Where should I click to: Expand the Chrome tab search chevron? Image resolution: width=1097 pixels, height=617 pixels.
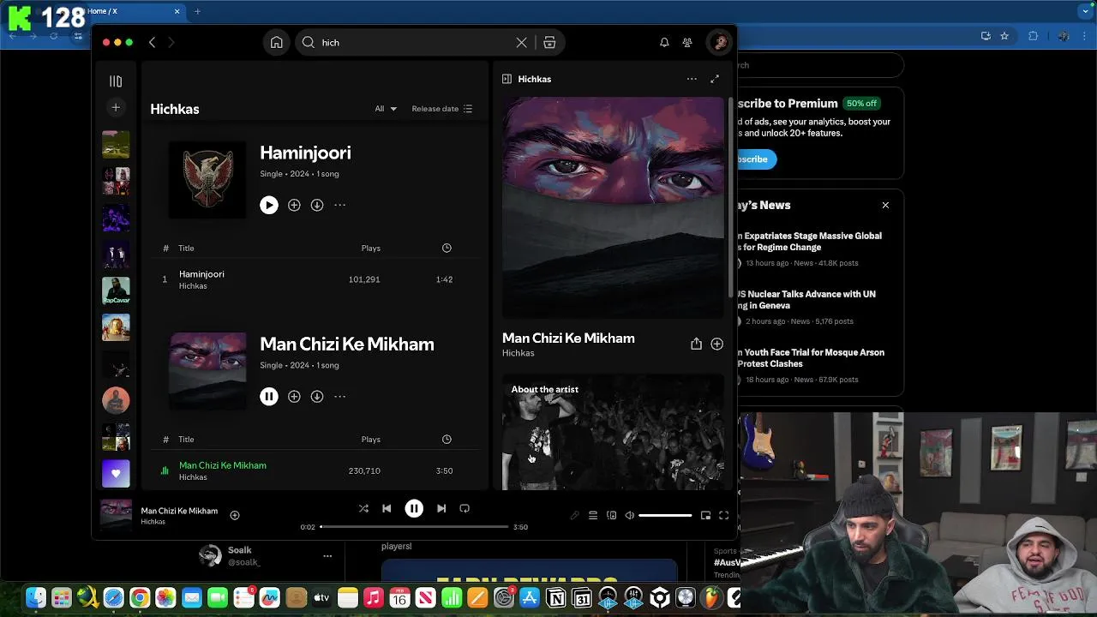pos(1085,11)
